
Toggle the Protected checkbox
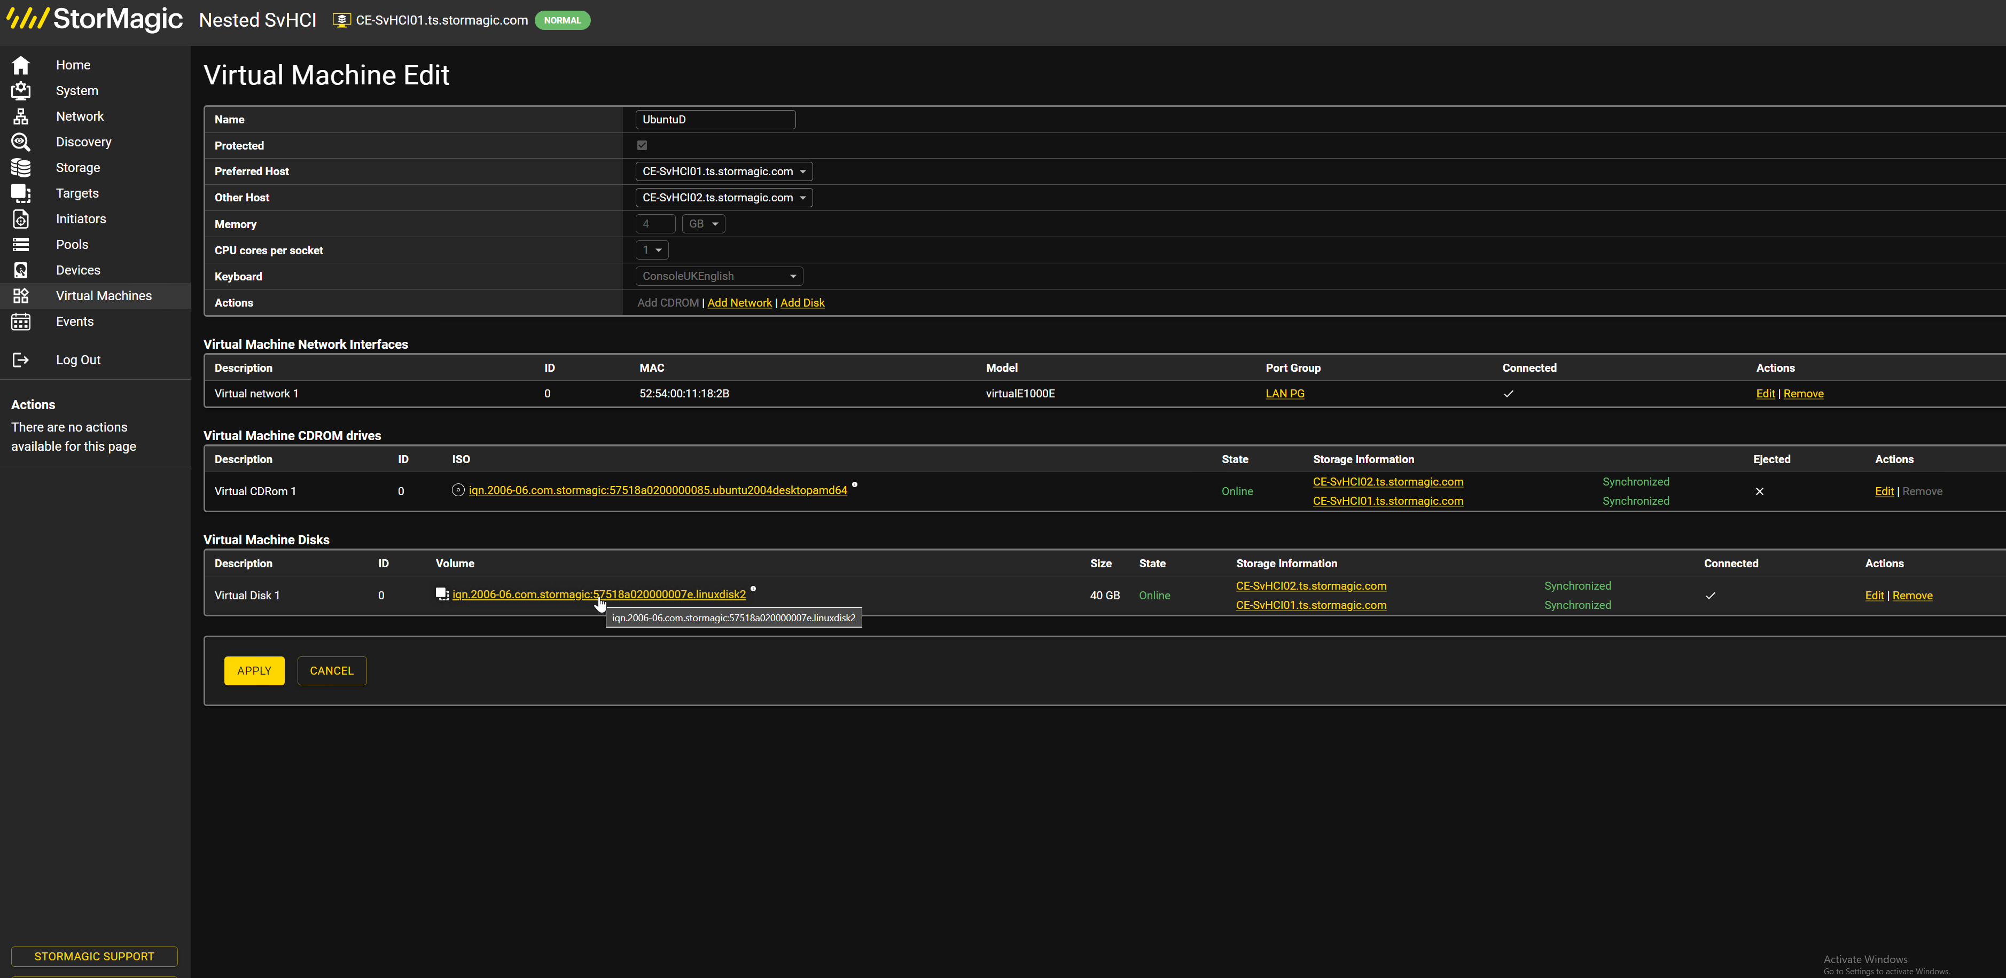click(x=642, y=146)
